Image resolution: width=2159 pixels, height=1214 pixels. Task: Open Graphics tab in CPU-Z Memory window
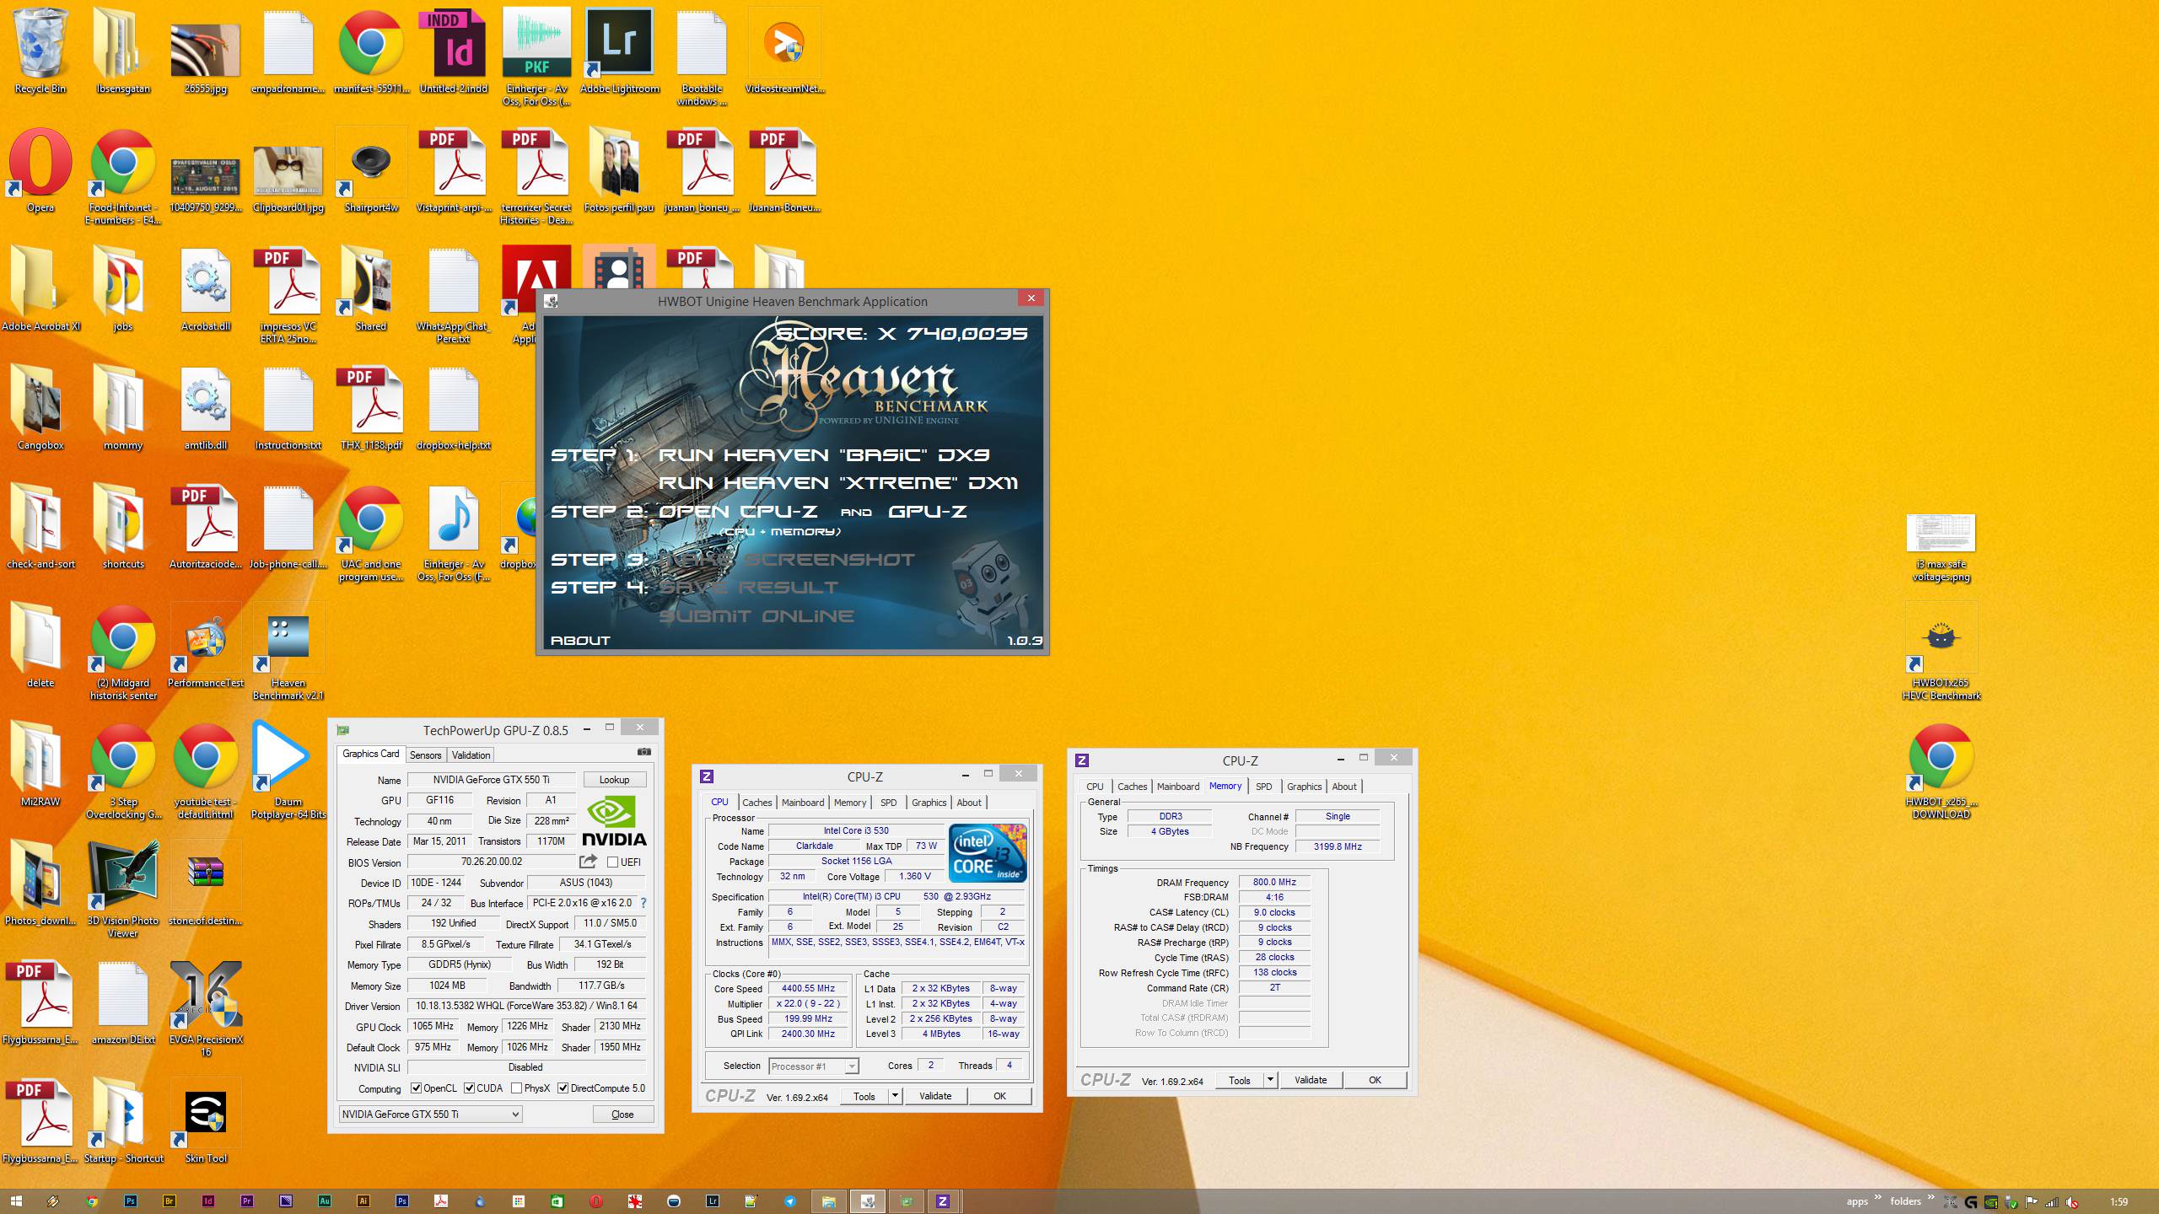1304,787
